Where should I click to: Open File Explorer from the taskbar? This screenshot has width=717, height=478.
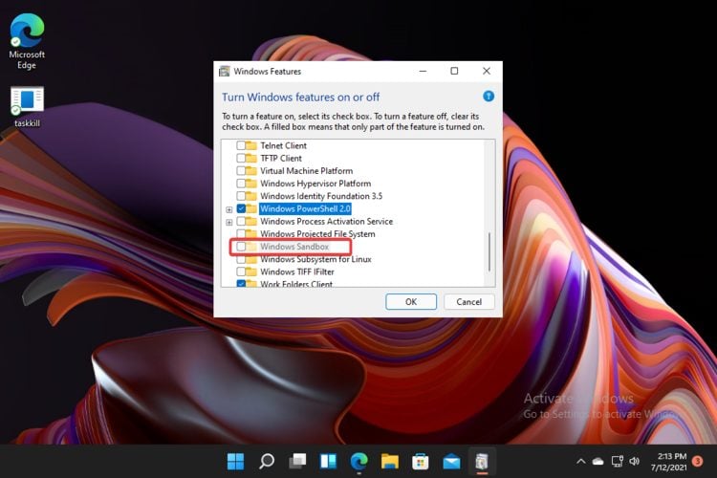(390, 461)
